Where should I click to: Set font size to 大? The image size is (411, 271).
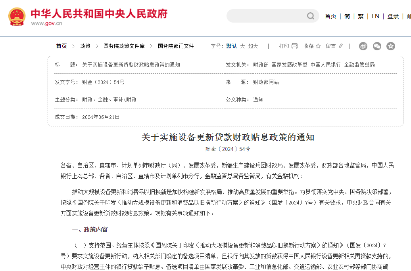[x=242, y=46]
